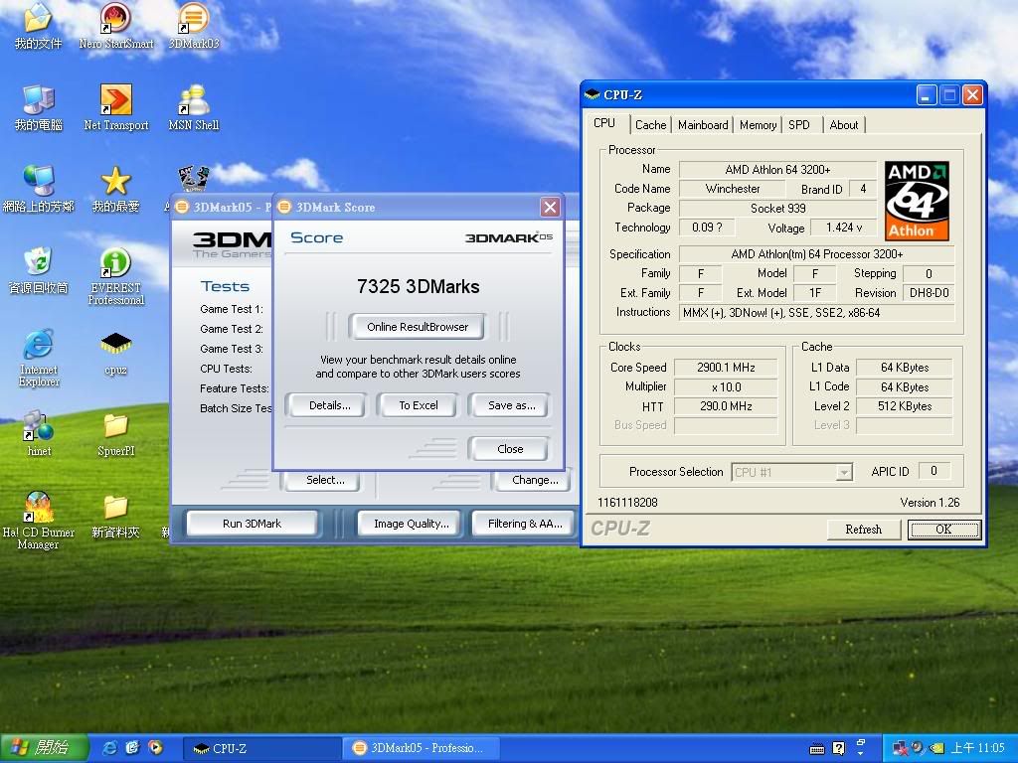Click the HTT value 290.0 MHz
The width and height of the screenshot is (1018, 763).
point(726,406)
